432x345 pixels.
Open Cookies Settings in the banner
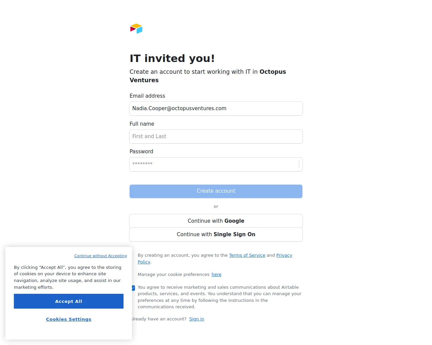pos(69,319)
